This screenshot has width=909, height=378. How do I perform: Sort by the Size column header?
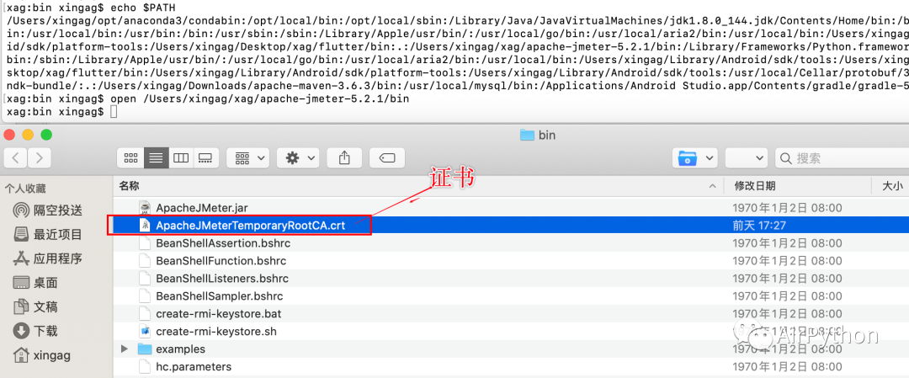pyautogui.click(x=891, y=186)
